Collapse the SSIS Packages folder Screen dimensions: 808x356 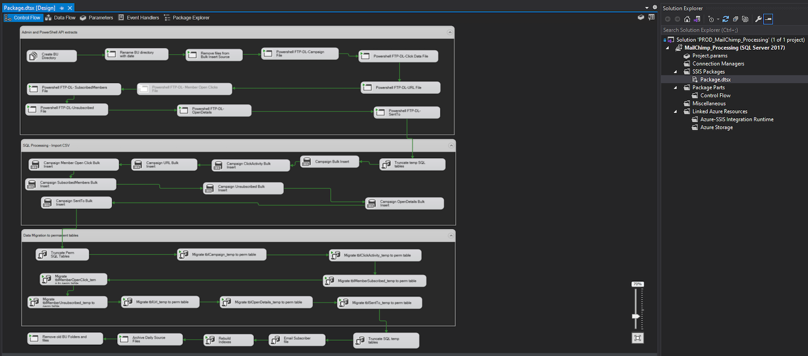point(676,72)
